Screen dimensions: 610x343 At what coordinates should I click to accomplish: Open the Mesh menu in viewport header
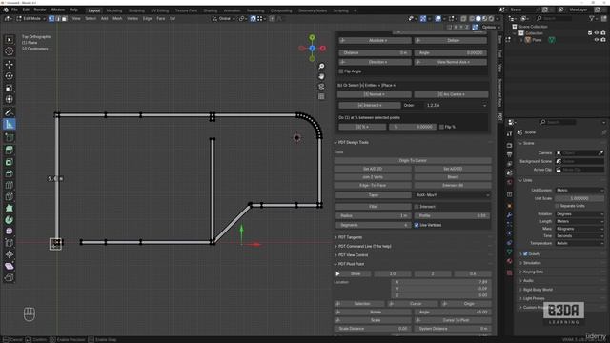coord(117,19)
